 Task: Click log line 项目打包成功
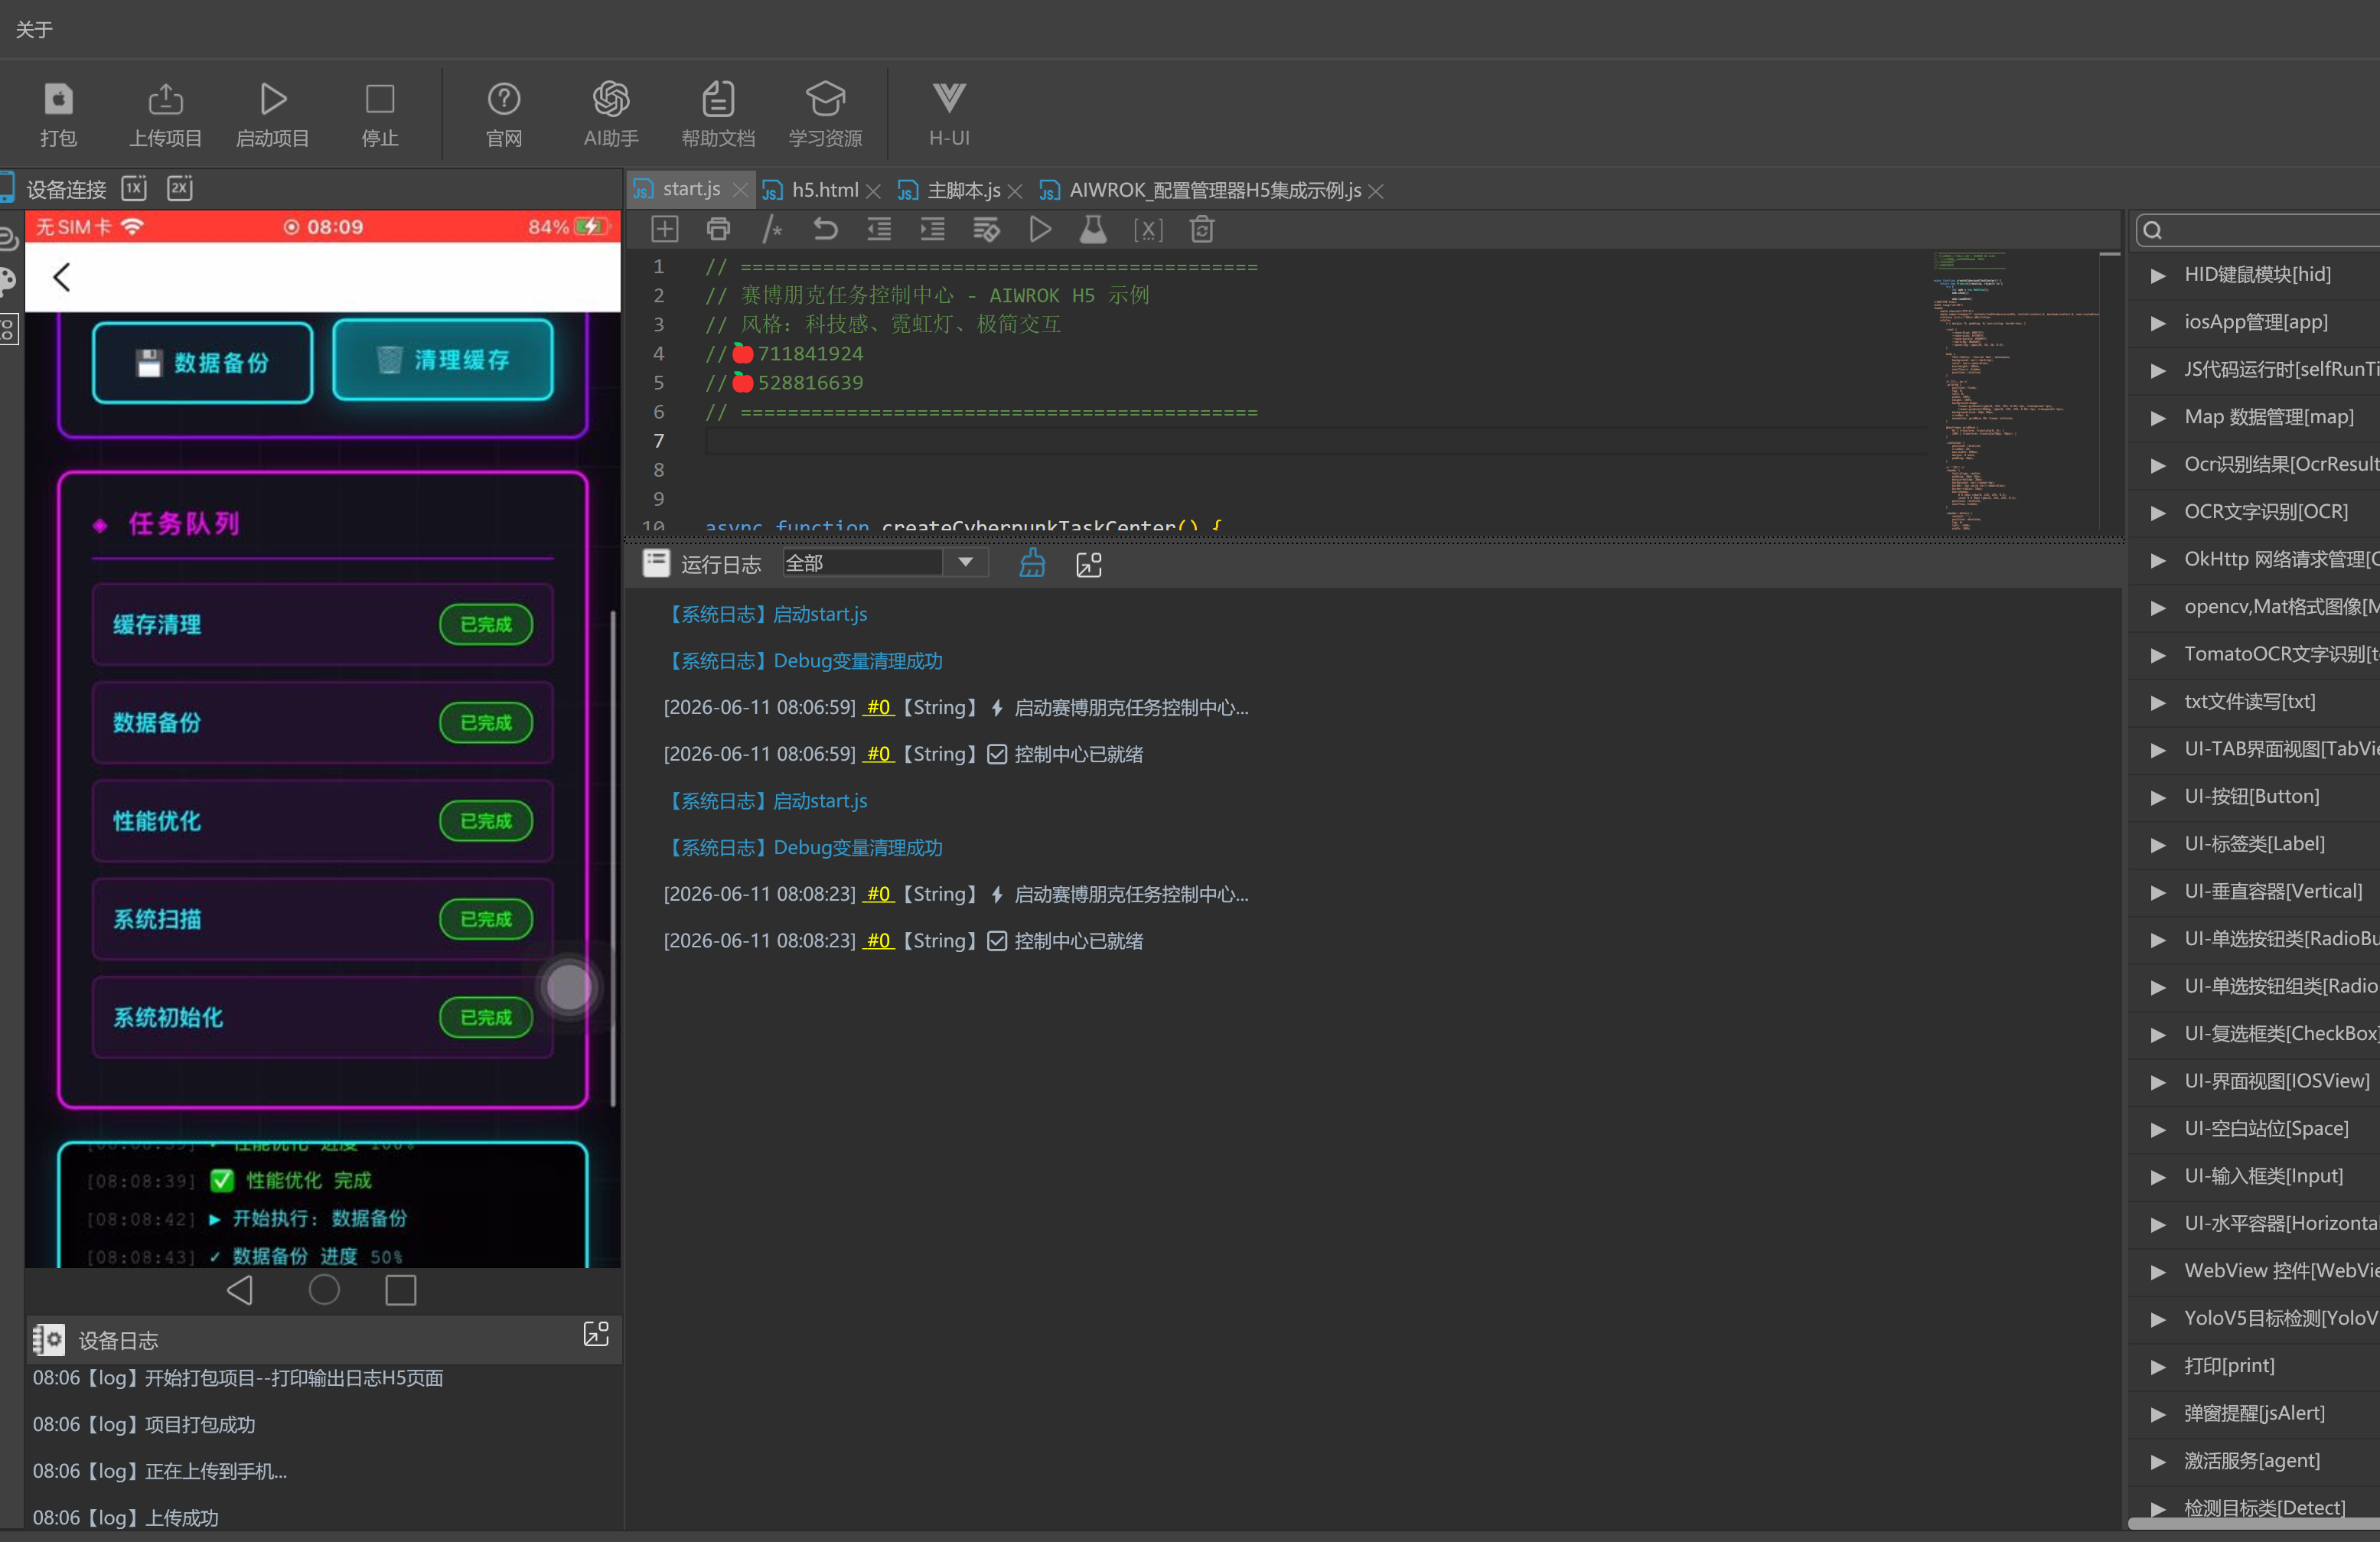[144, 1424]
